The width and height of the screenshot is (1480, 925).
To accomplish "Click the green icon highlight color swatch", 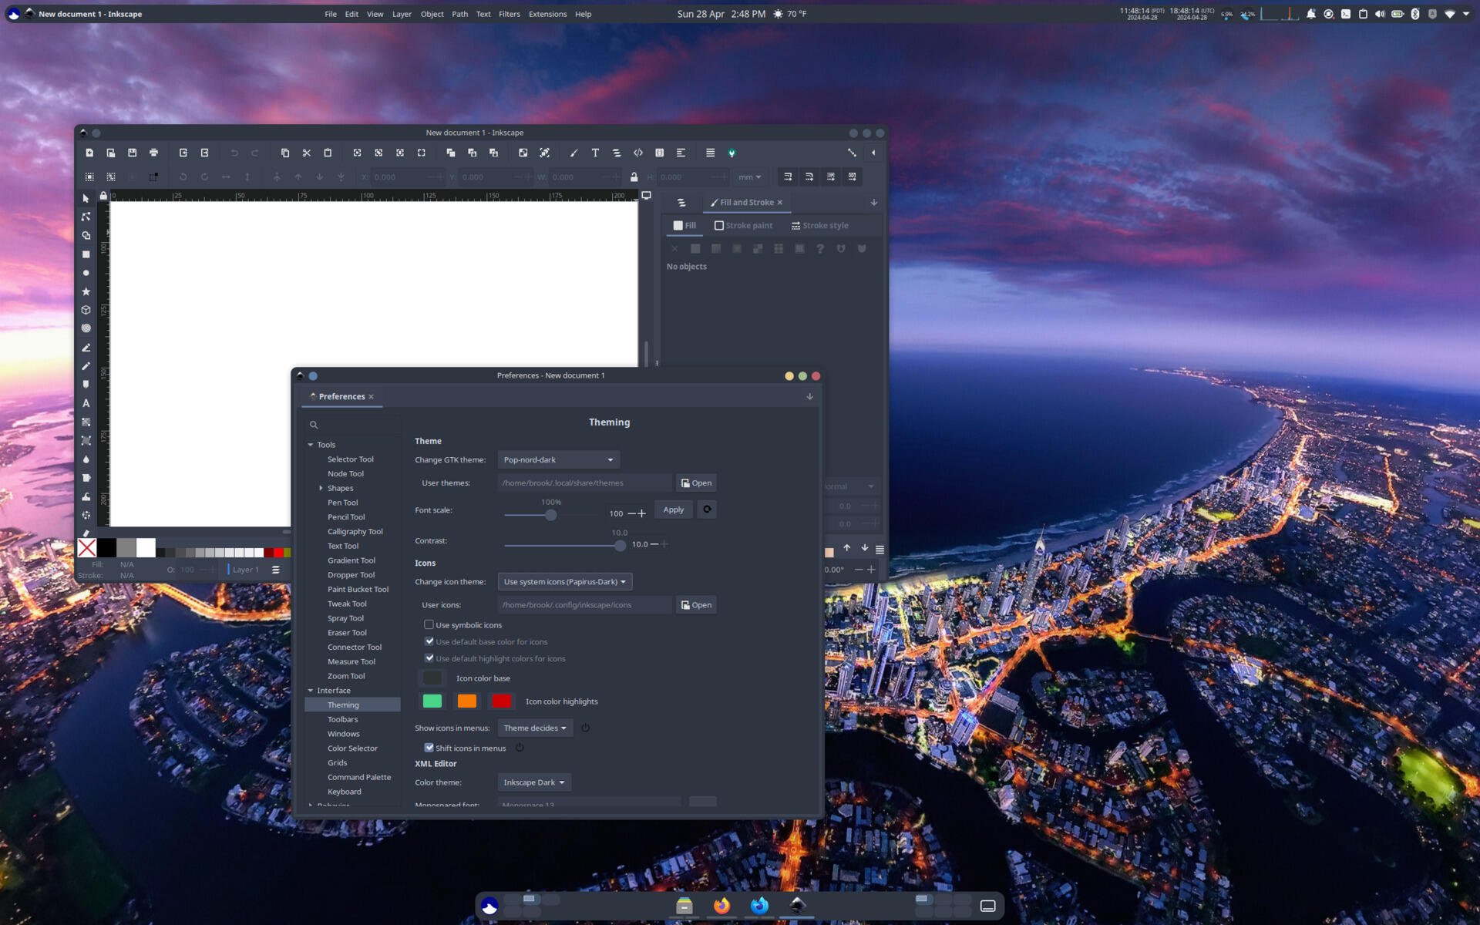I will (432, 701).
